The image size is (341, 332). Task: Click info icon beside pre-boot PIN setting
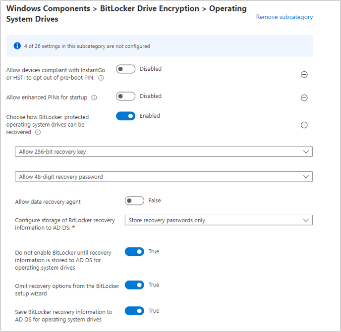[101, 78]
